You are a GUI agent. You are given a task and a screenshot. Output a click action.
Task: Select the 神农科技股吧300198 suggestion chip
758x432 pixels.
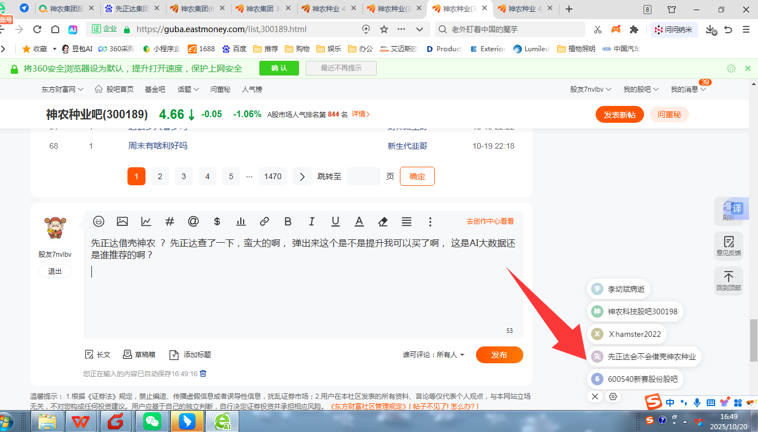(x=636, y=311)
